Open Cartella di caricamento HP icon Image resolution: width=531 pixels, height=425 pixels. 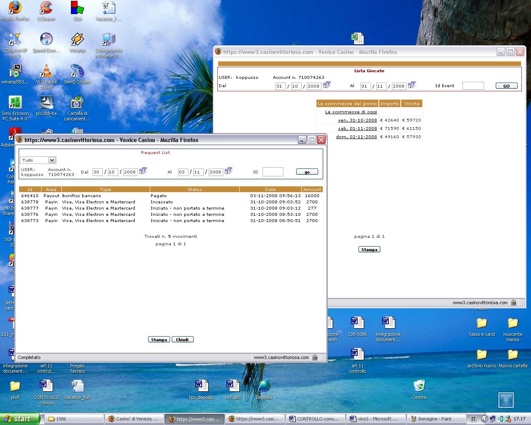(x=77, y=108)
